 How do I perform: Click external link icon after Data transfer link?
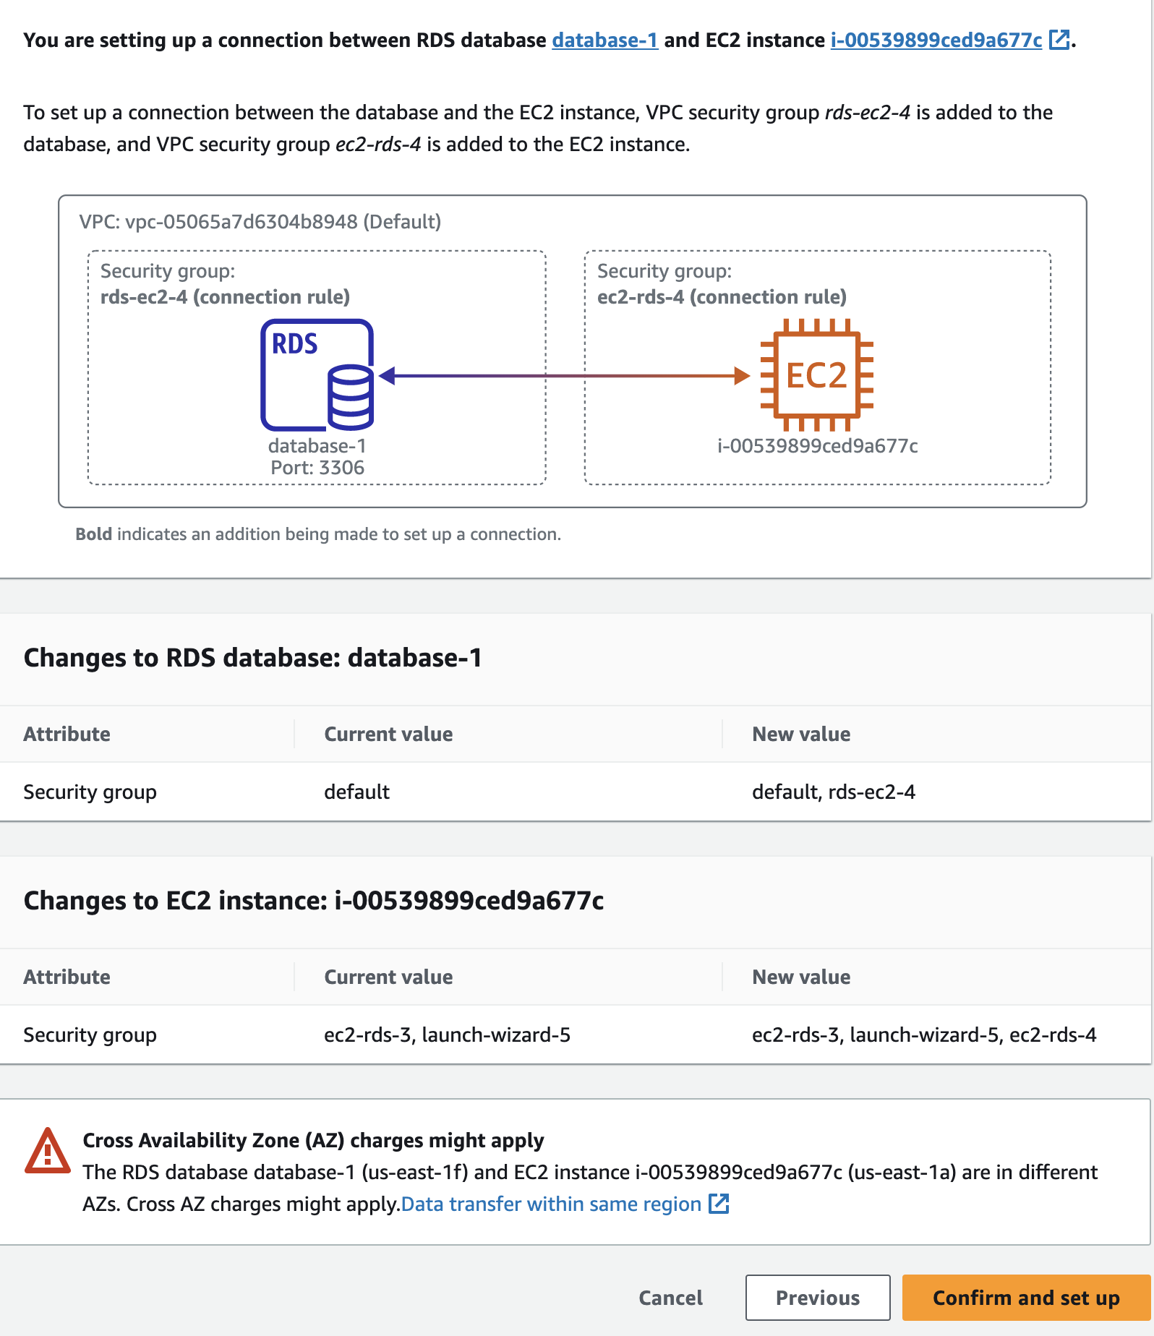pyautogui.click(x=719, y=1204)
